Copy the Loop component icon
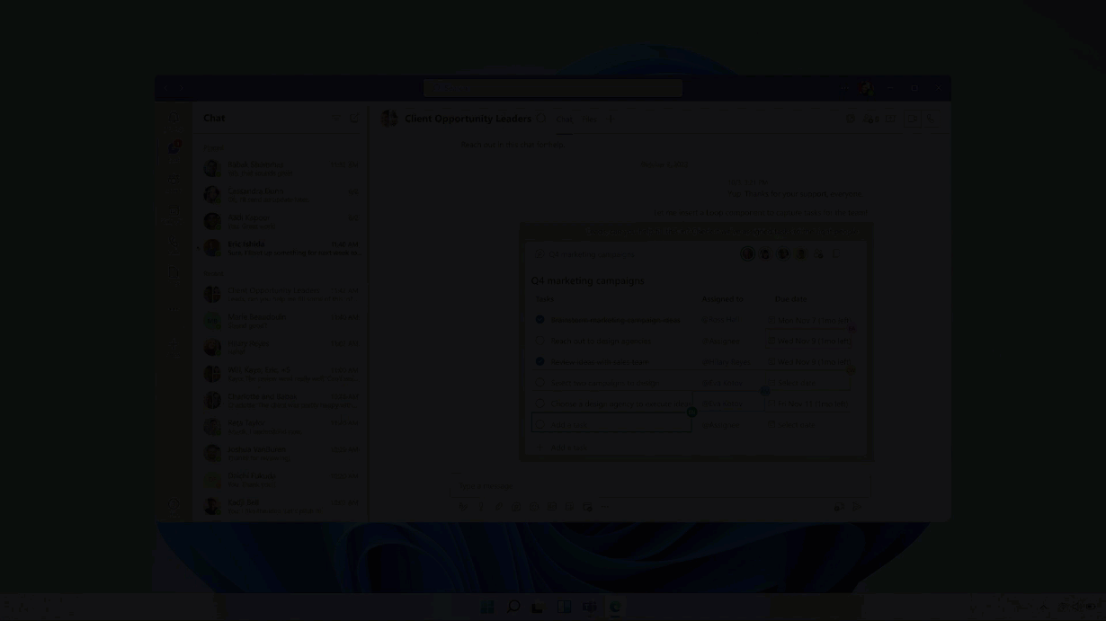Screen dimensions: 1106x621 pos(836,254)
